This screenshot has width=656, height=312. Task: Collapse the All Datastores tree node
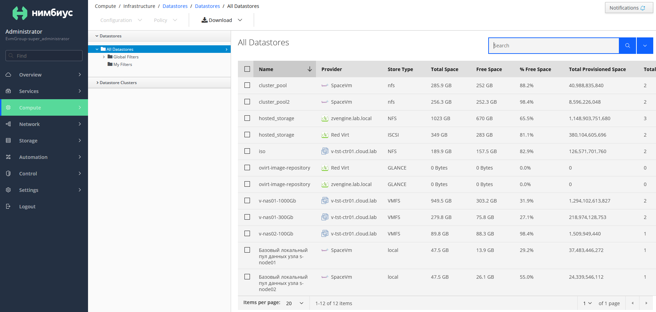pyautogui.click(x=97, y=49)
